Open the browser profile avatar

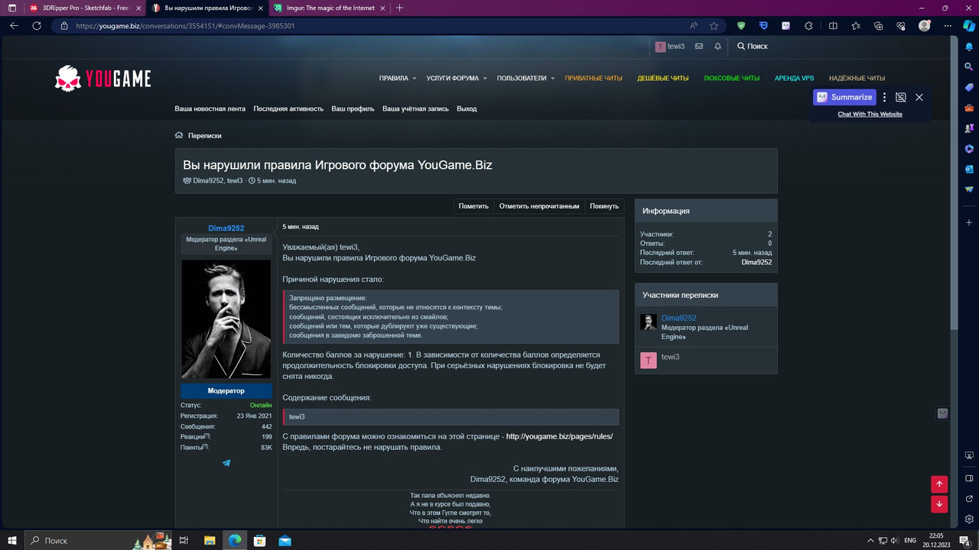click(925, 25)
